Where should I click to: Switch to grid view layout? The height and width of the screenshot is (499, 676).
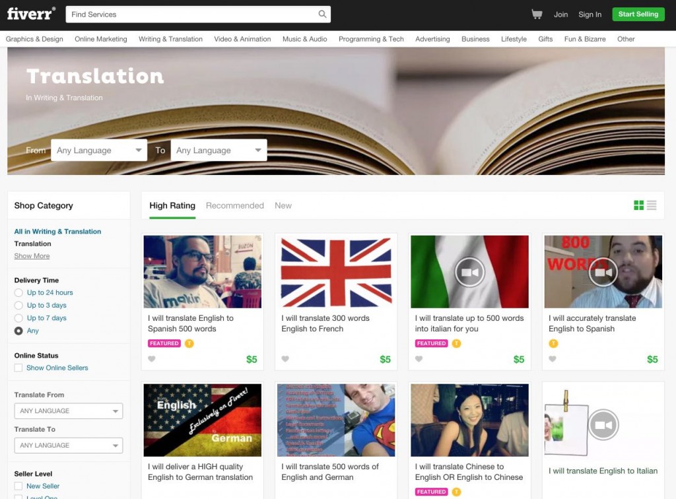click(639, 205)
